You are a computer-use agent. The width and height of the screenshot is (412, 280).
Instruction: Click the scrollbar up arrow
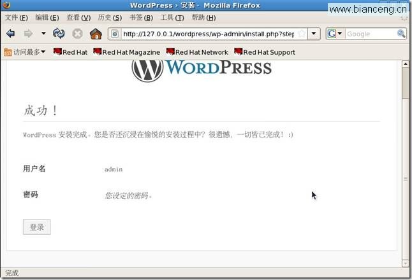pyautogui.click(x=406, y=64)
